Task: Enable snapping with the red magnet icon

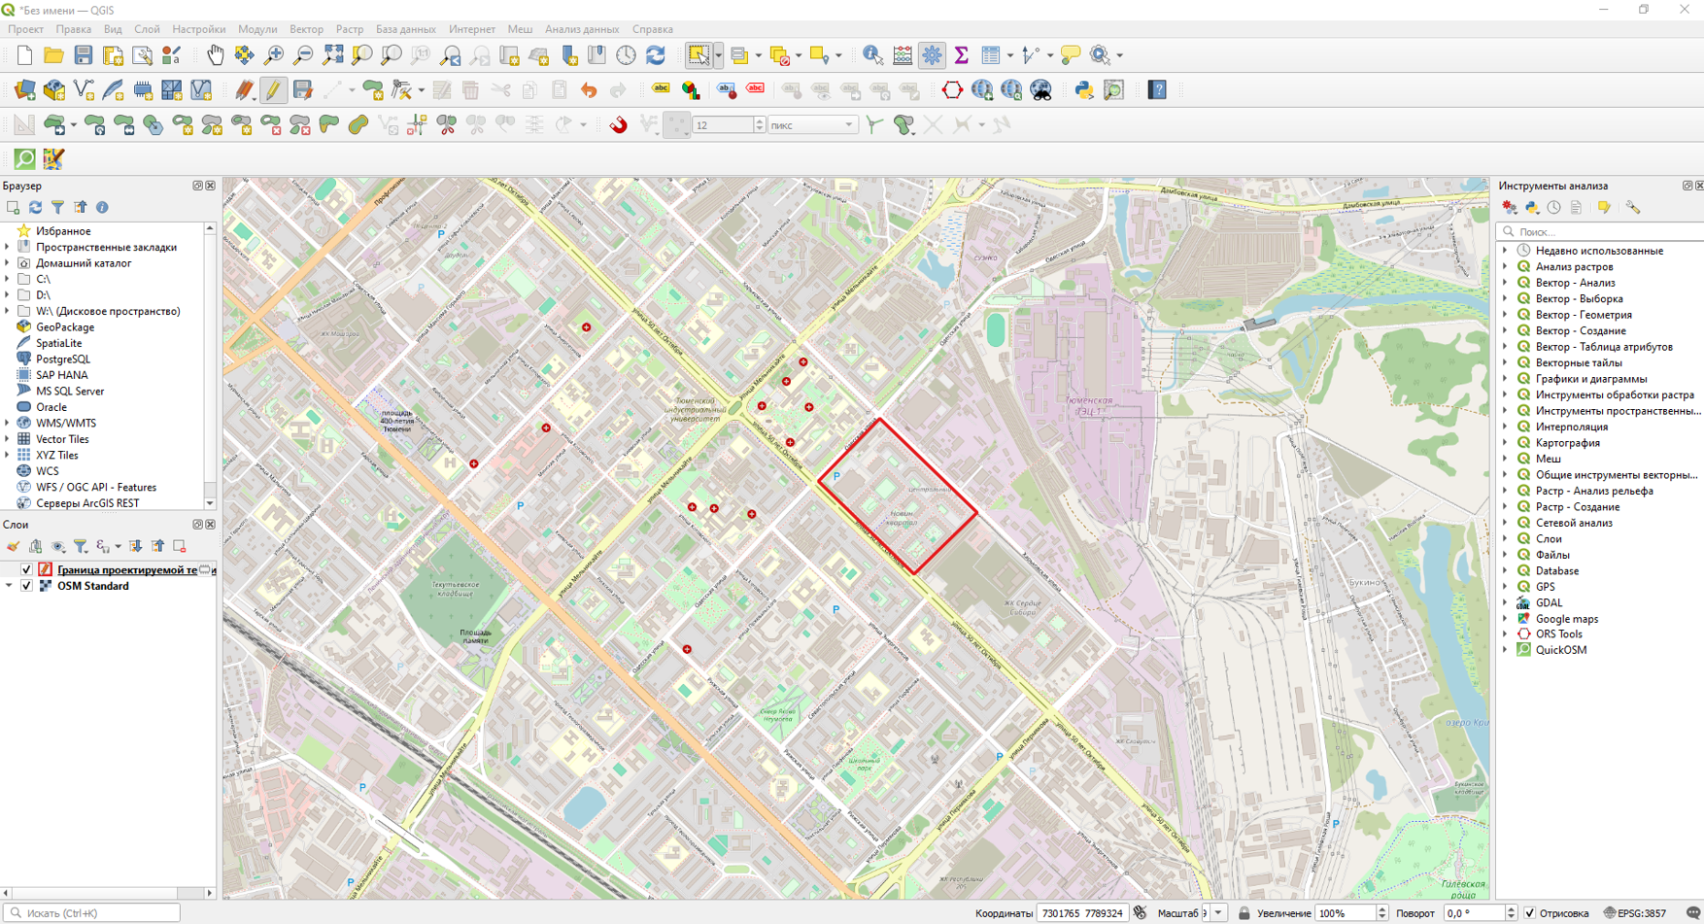Action: pyautogui.click(x=618, y=125)
